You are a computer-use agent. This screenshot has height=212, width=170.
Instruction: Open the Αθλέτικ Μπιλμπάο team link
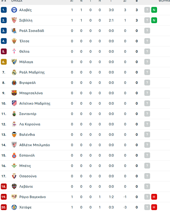pyautogui.click(x=35, y=145)
